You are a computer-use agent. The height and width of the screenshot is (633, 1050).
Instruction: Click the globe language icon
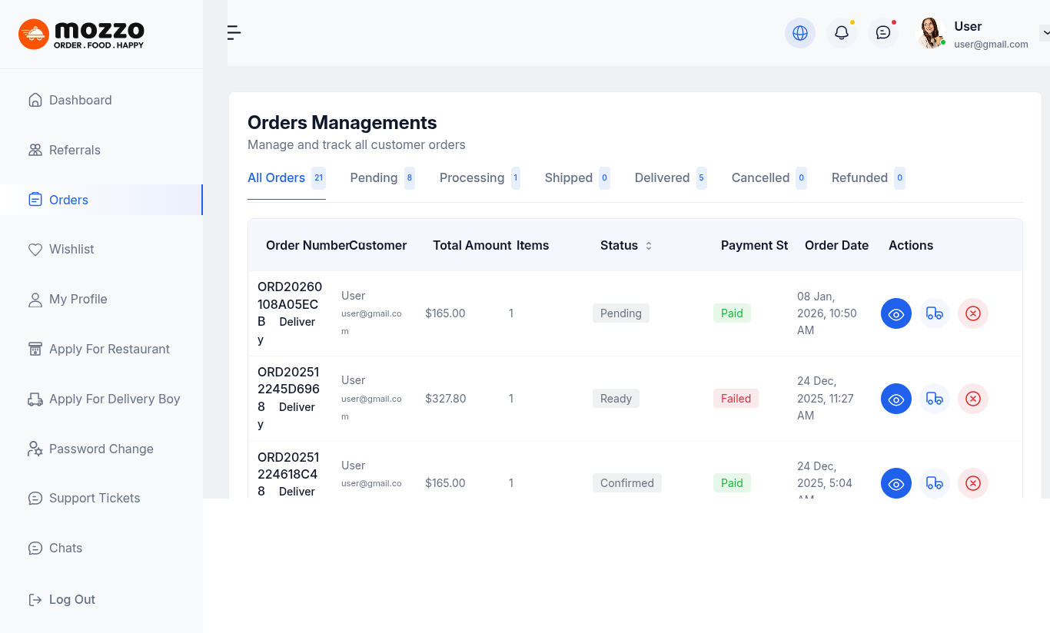[799, 33]
